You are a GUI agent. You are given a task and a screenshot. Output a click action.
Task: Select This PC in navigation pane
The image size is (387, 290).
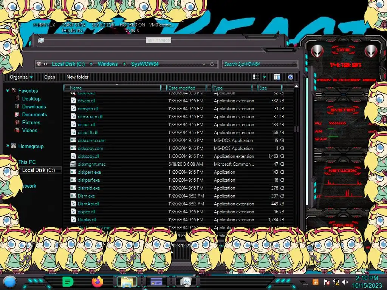pyautogui.click(x=27, y=162)
